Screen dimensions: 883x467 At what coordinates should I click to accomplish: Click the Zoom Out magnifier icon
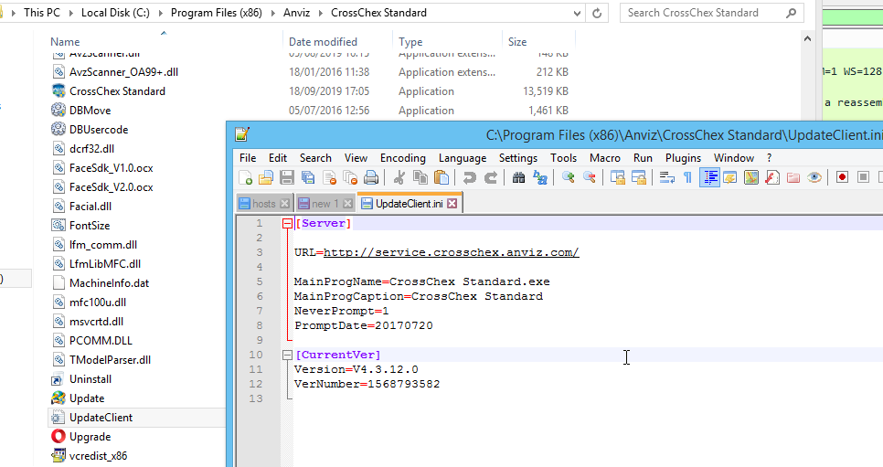tap(590, 178)
